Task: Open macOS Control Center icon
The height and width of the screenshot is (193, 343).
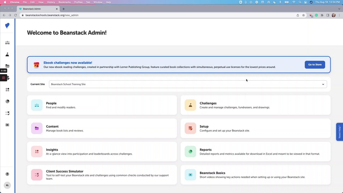Action: coord(305,2)
